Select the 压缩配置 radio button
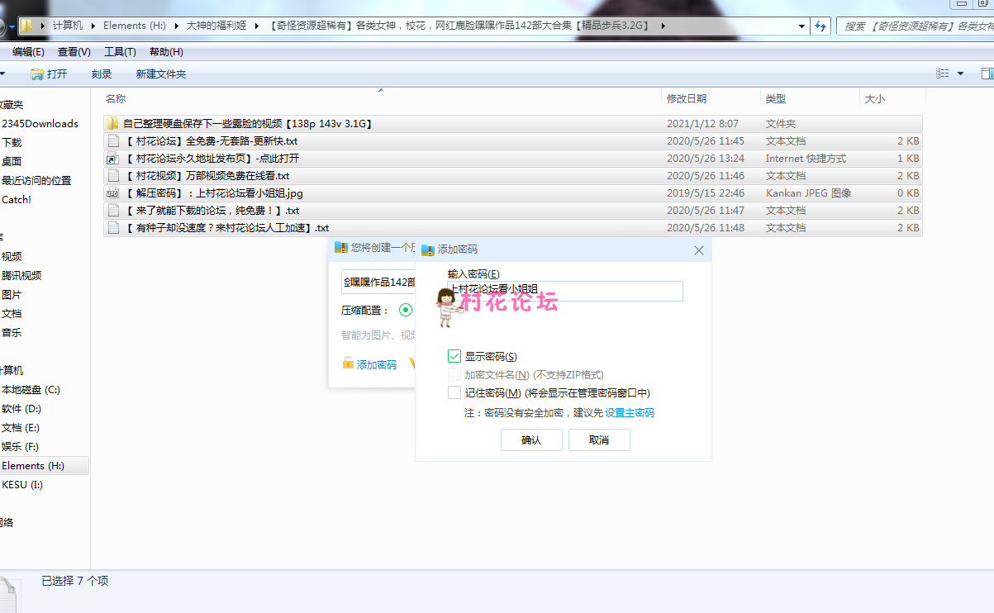The width and height of the screenshot is (994, 613). (x=406, y=311)
